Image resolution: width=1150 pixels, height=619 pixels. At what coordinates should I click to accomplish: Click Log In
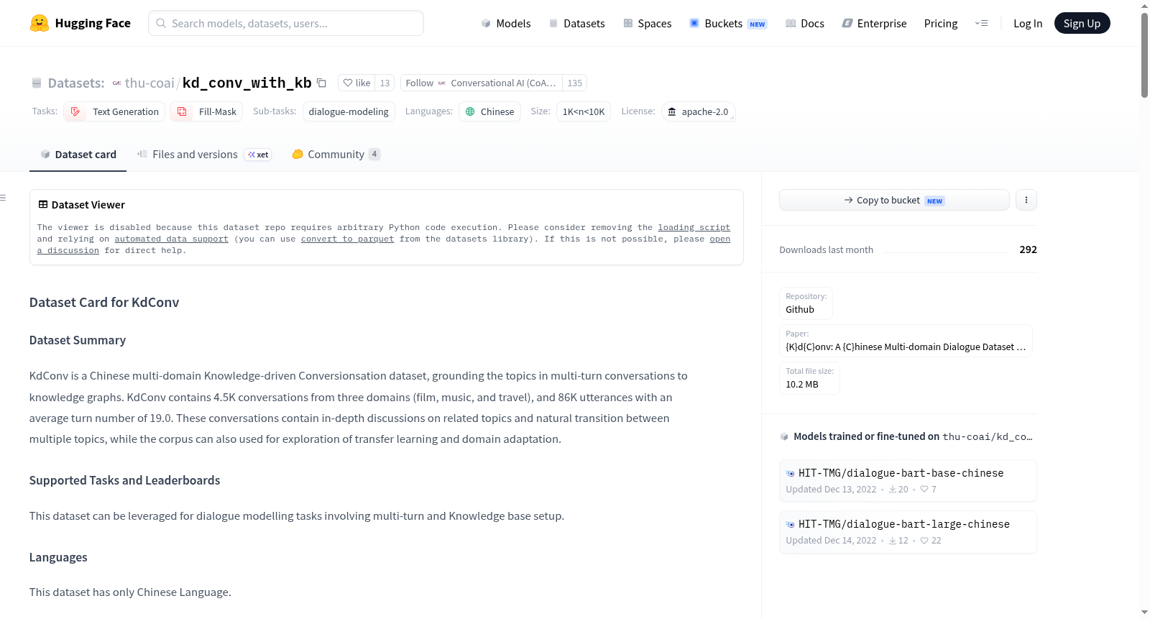click(x=1028, y=23)
